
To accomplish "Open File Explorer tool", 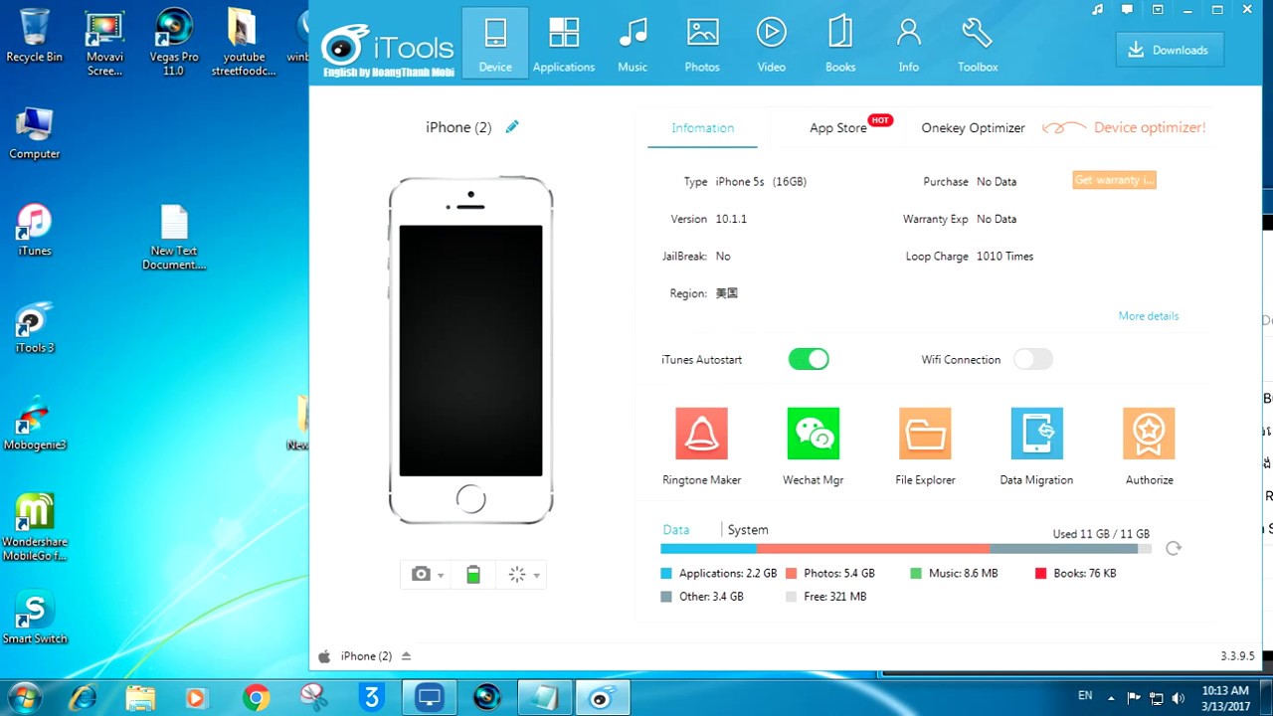I will tap(925, 446).
